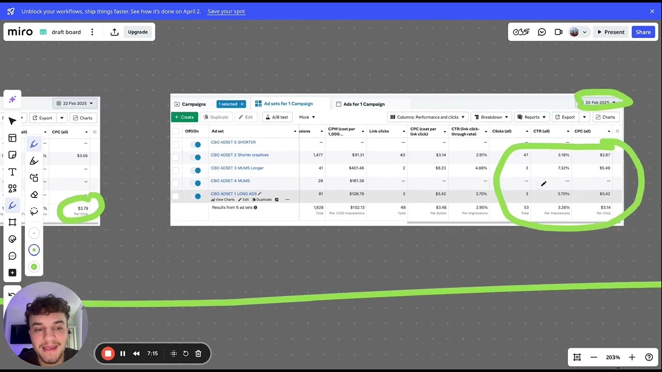Open the Miro AI sparkle tool
This screenshot has height=372, width=662.
12,99
